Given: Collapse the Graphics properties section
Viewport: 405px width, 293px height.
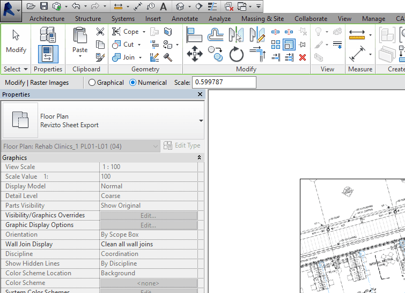Looking at the screenshot, I should point(199,157).
